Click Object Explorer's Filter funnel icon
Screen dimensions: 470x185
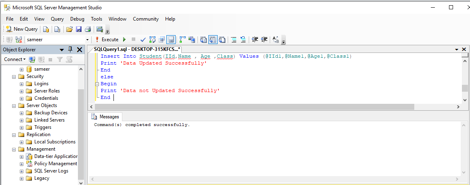[x=60, y=59]
